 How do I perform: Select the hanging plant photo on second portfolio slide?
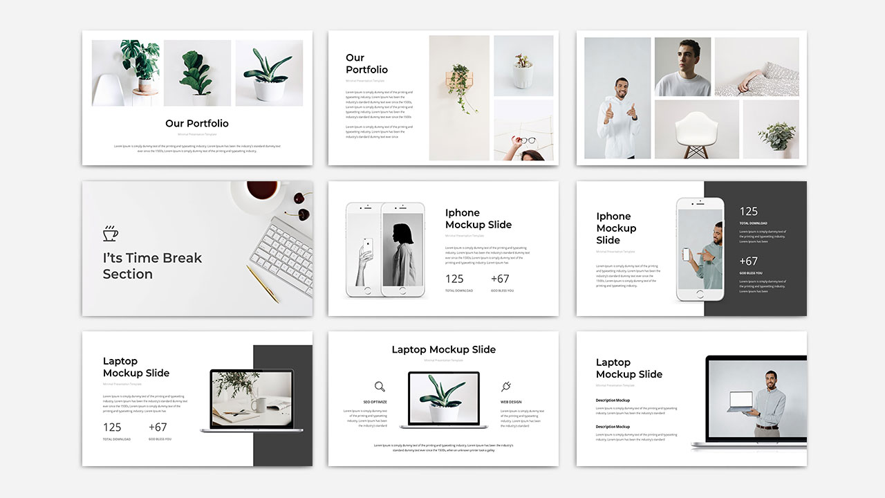(459, 97)
